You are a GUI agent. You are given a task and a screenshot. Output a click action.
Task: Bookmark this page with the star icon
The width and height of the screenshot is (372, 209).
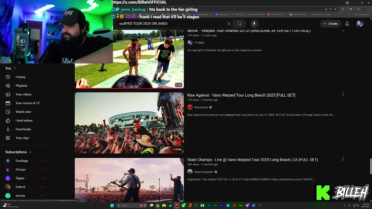[335, 9]
